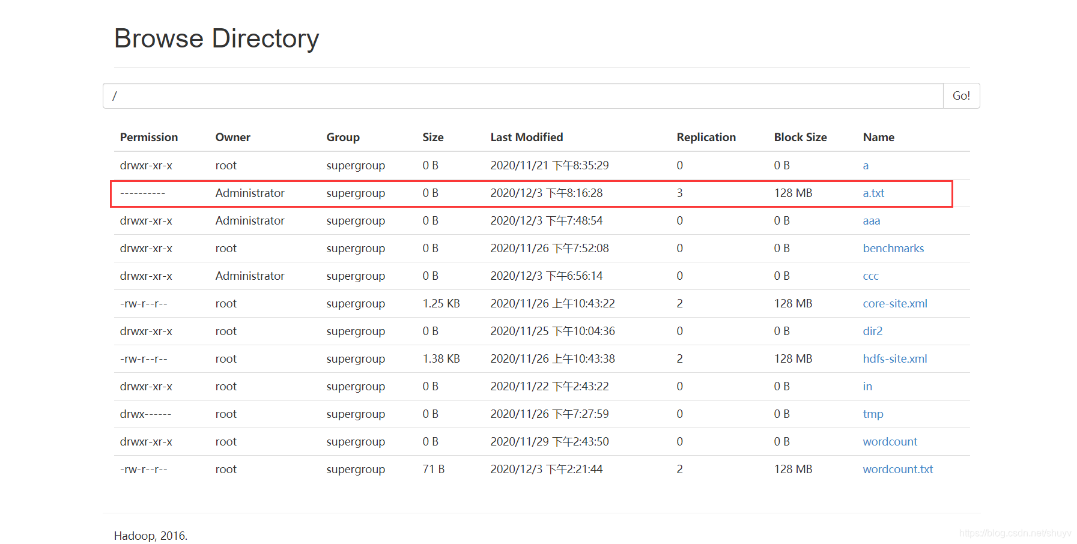This screenshot has height=544, width=1077.
Task: Click the date 2020/12/3 下午2:21:44
Action: [x=547, y=470]
